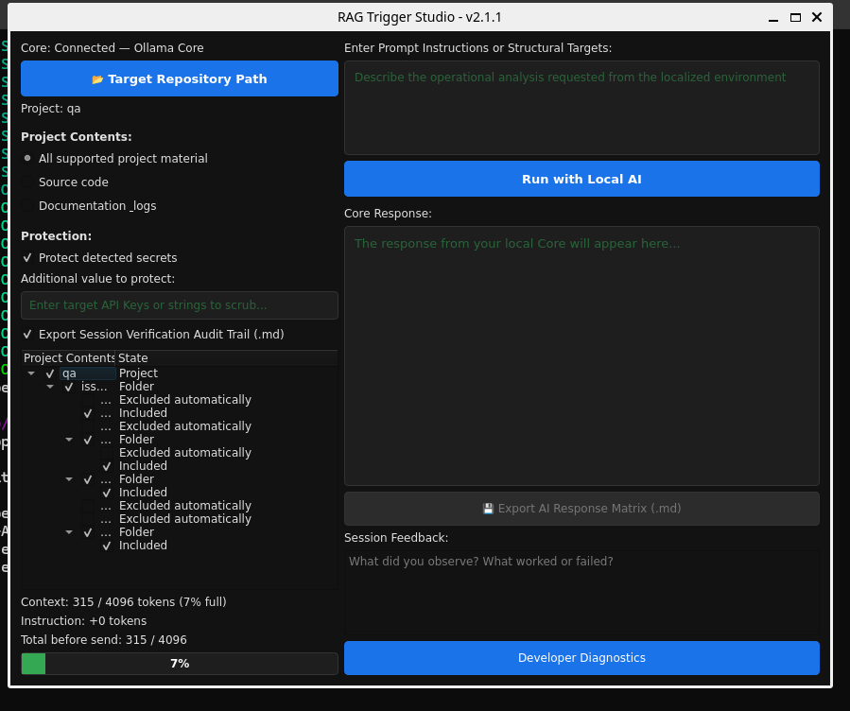Click Export AI Response Matrix (.md) button
The width and height of the screenshot is (850, 711).
tap(581, 509)
